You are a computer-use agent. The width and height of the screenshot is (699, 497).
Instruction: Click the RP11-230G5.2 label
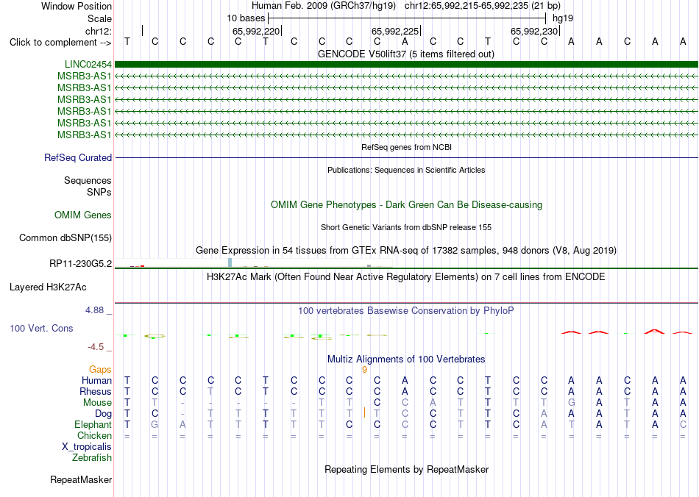(80, 264)
